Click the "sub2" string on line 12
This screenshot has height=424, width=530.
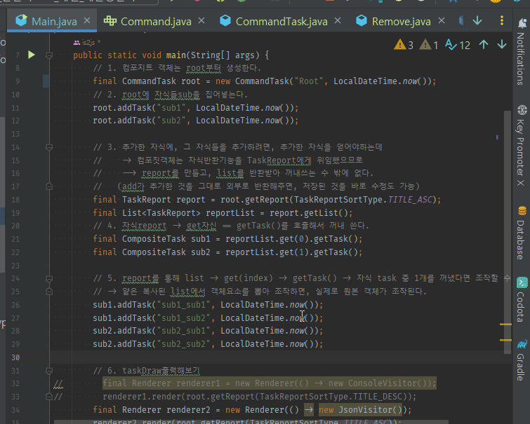[x=171, y=121]
